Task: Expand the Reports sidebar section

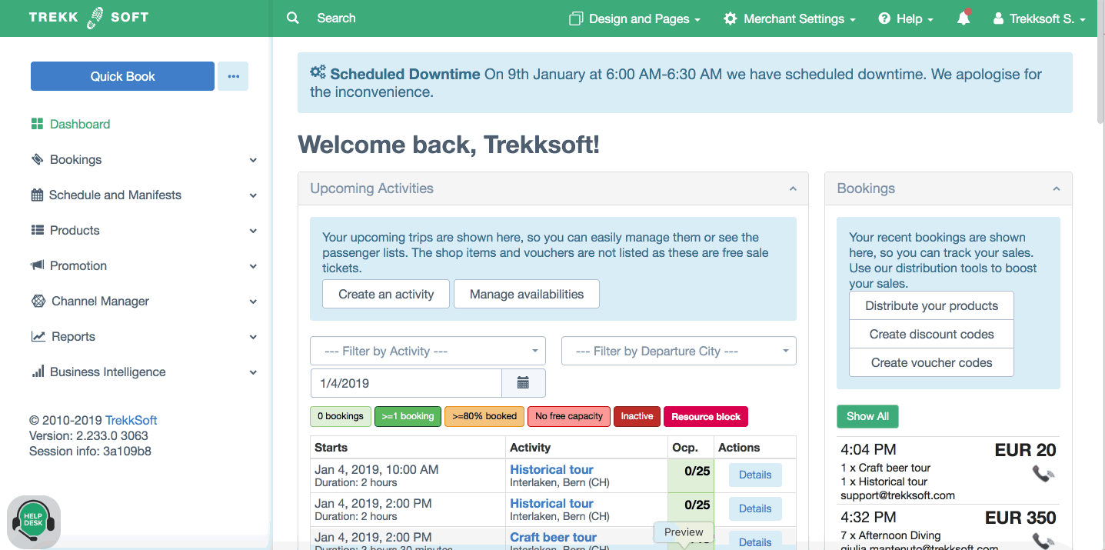Action: pyautogui.click(x=253, y=337)
